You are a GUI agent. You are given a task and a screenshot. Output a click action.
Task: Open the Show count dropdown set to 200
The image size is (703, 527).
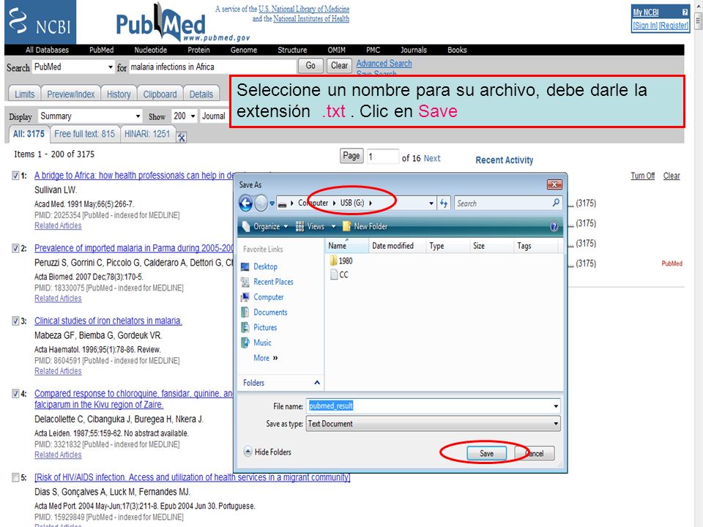(x=185, y=116)
